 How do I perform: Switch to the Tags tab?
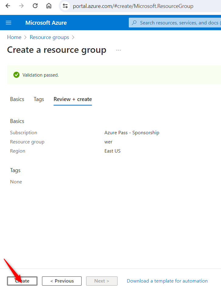pyautogui.click(x=39, y=99)
